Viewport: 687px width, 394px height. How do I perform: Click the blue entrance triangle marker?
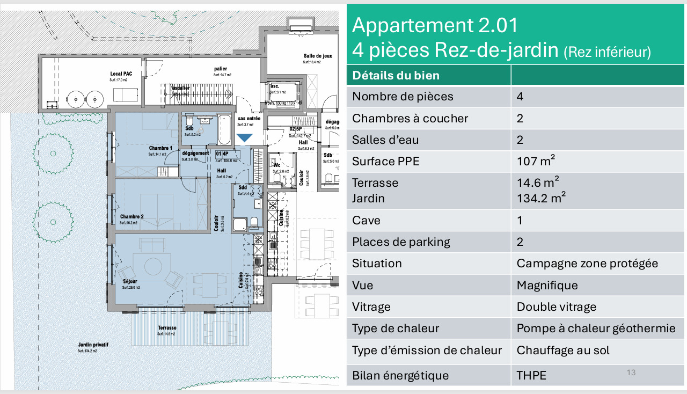point(245,138)
